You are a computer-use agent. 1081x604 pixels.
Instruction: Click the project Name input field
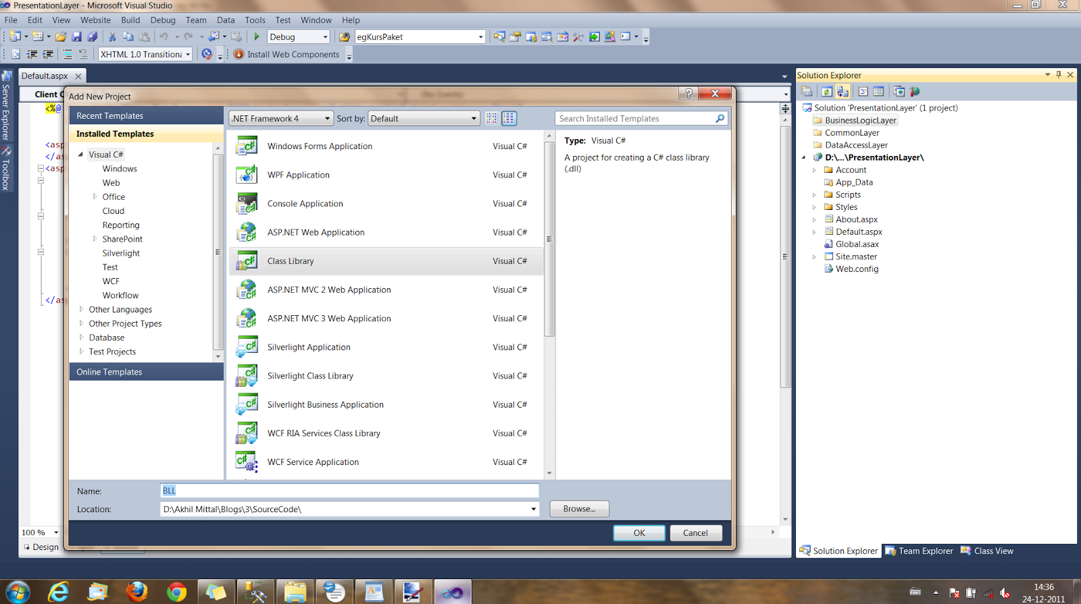[349, 491]
